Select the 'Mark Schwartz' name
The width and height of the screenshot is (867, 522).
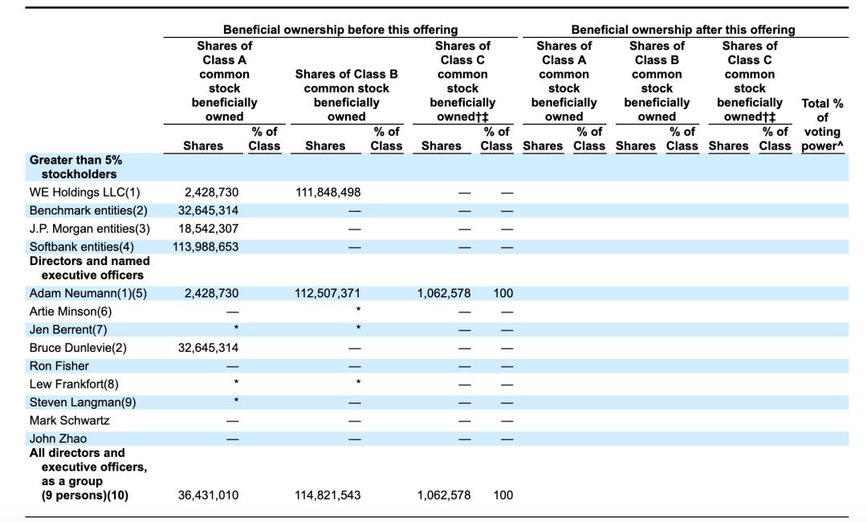tap(69, 421)
